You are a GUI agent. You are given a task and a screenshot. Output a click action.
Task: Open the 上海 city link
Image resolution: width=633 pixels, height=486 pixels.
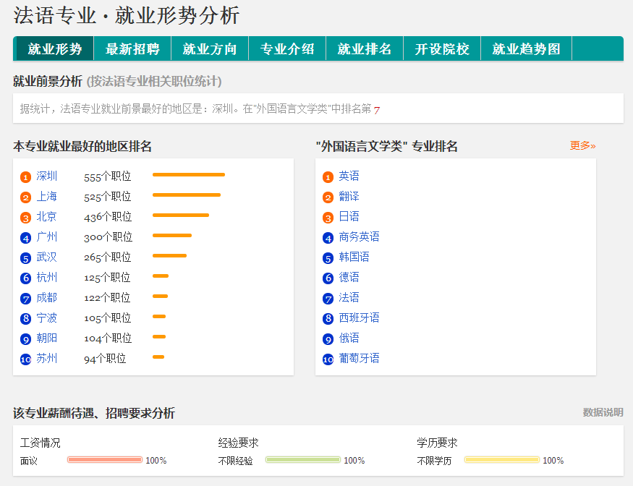(47, 197)
